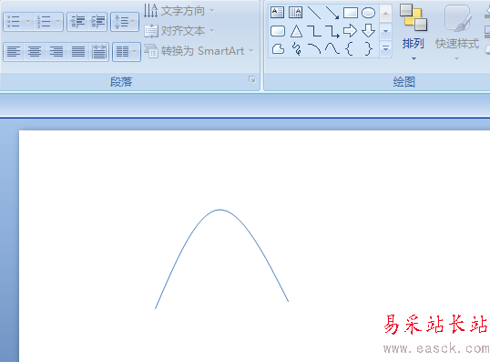This screenshot has height=362, width=490.
Task: Open the numbering style dropdown arrow
Action: point(57,22)
